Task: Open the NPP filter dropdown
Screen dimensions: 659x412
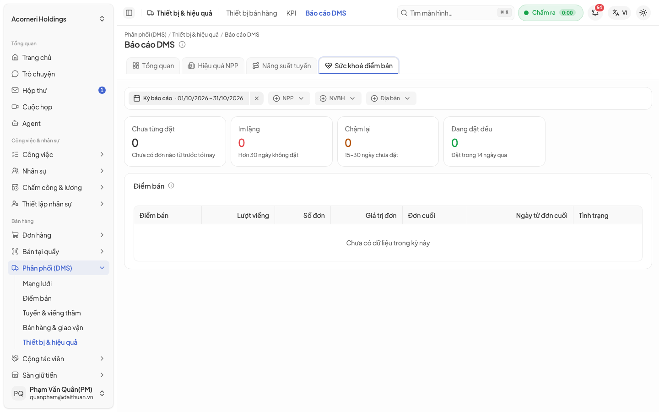Action: tap(289, 98)
